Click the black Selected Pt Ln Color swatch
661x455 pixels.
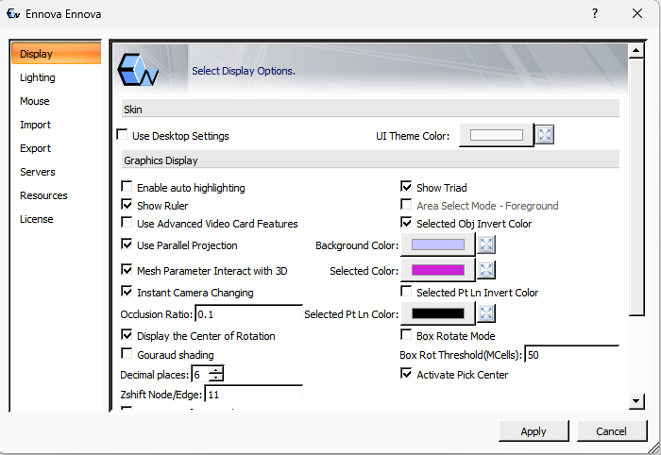438,313
